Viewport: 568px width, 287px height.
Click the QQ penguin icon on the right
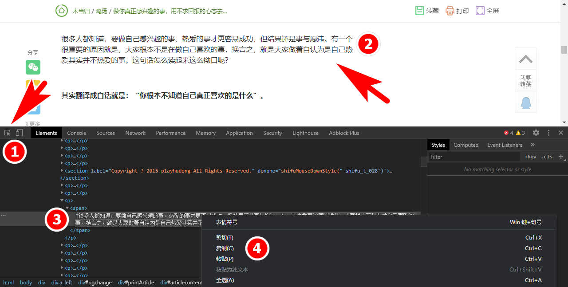pos(525,102)
